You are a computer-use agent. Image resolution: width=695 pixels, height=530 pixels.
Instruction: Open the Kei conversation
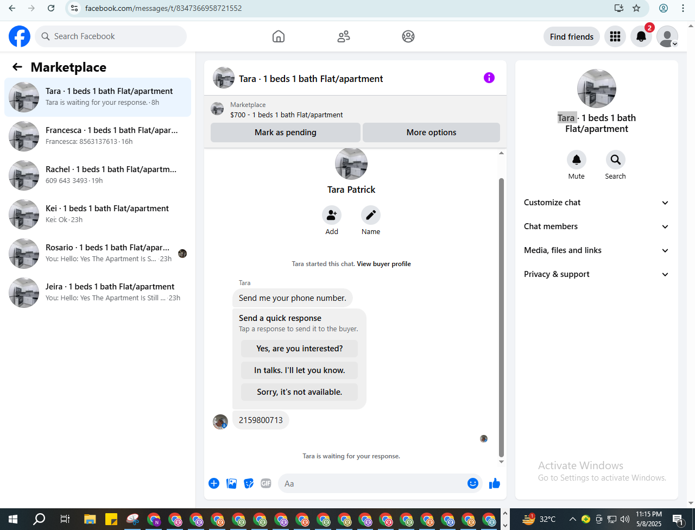98,214
